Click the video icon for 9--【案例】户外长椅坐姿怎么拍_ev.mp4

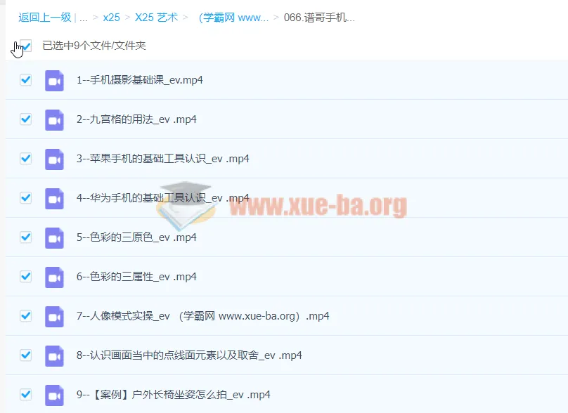[55, 395]
